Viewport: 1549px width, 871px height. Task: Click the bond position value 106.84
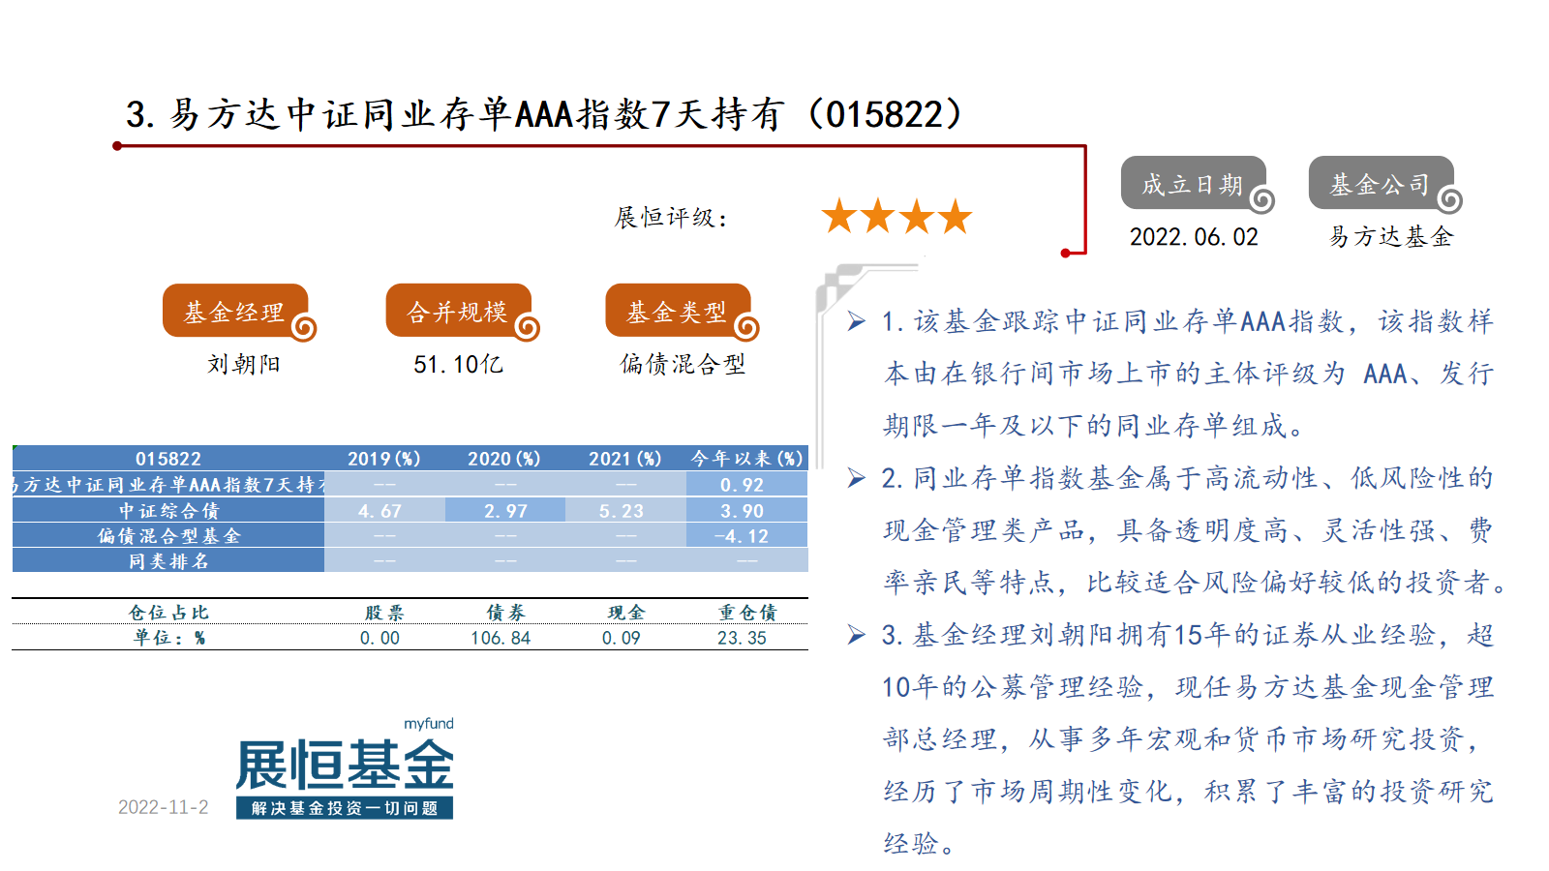tap(501, 638)
